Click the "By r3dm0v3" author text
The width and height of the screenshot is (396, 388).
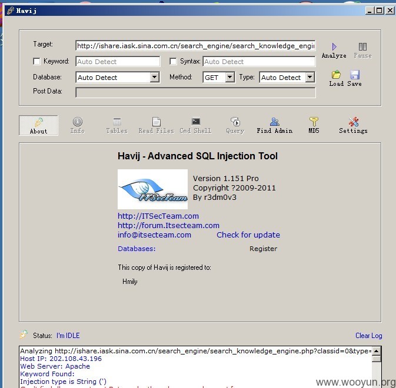coord(215,197)
